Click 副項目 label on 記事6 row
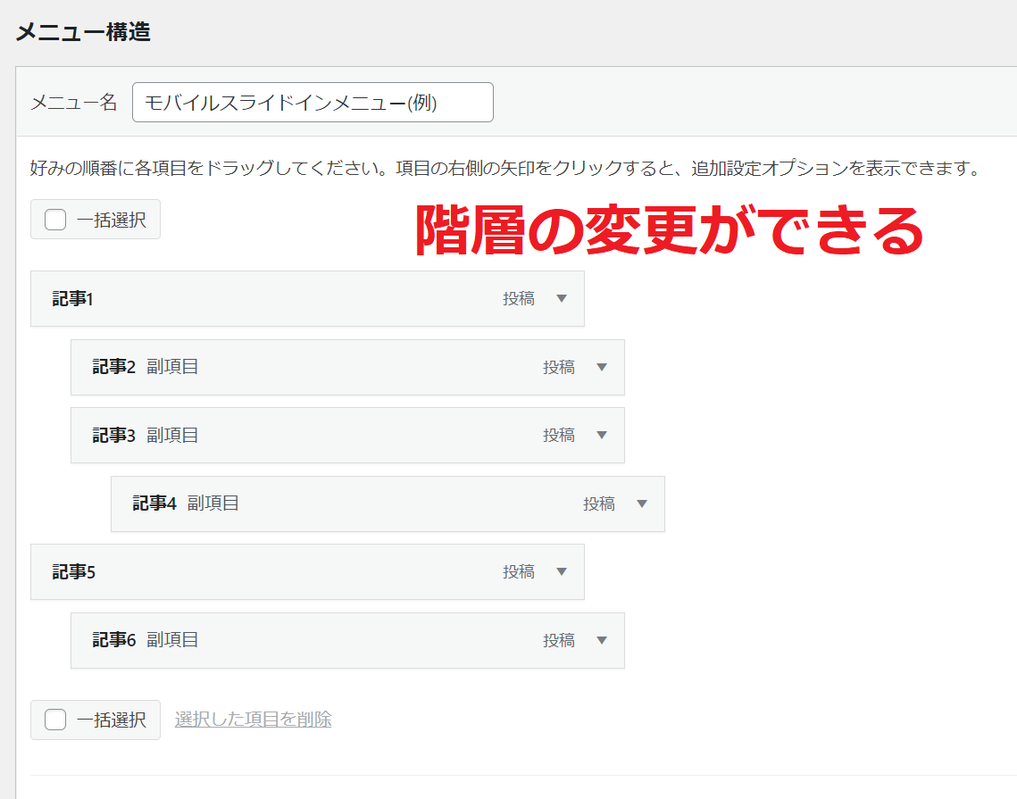The width and height of the screenshot is (1017, 799). coord(172,640)
